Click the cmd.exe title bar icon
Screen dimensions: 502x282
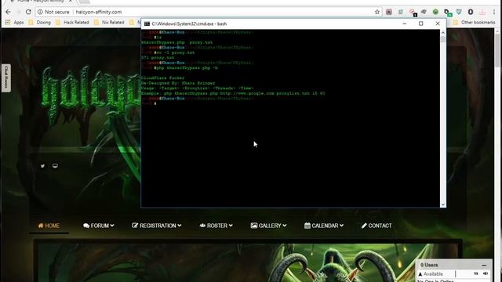coord(147,23)
